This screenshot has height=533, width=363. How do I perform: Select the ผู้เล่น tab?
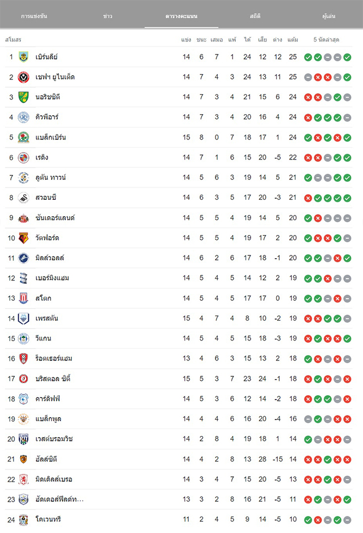(329, 16)
